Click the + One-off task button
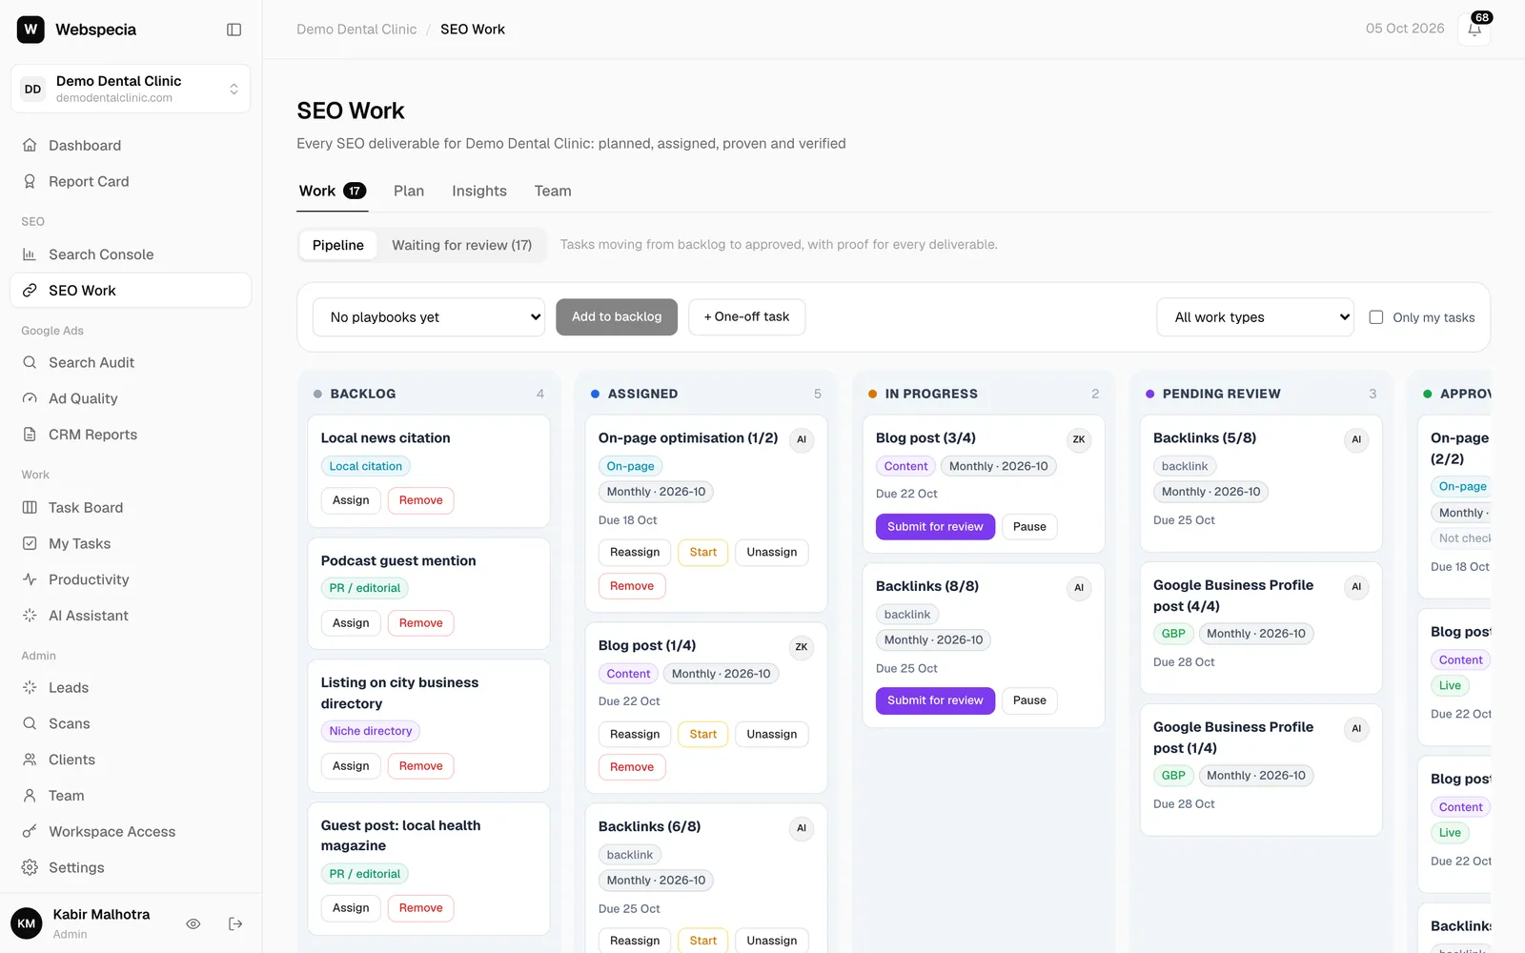The image size is (1525, 953). click(x=746, y=317)
